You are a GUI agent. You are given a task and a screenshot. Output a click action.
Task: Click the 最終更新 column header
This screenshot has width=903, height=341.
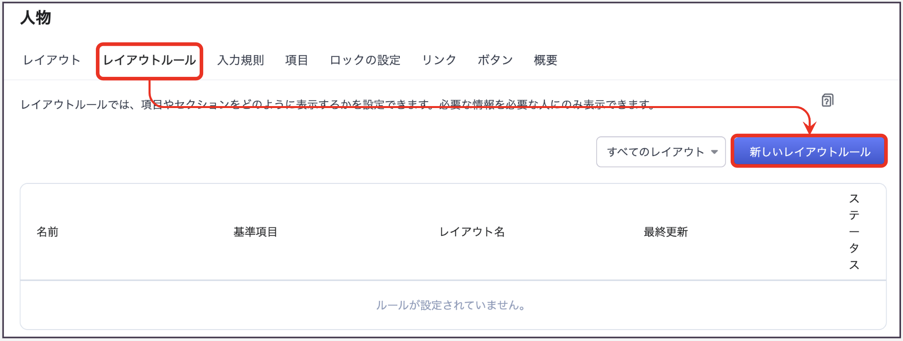tap(666, 232)
